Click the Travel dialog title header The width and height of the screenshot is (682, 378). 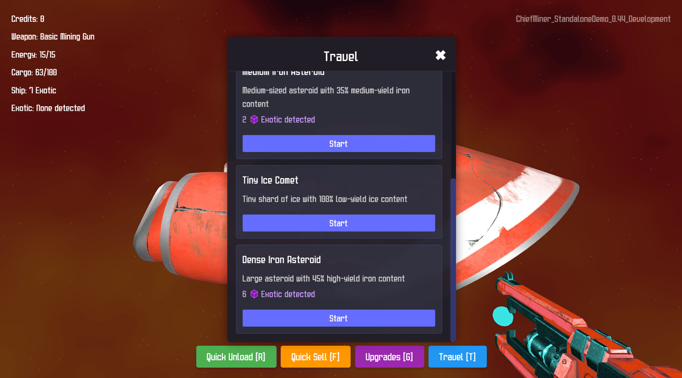341,56
